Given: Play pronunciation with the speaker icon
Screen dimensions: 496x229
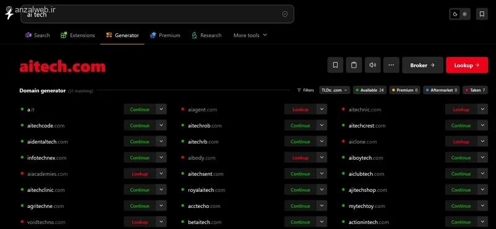Looking at the screenshot, I should point(373,65).
